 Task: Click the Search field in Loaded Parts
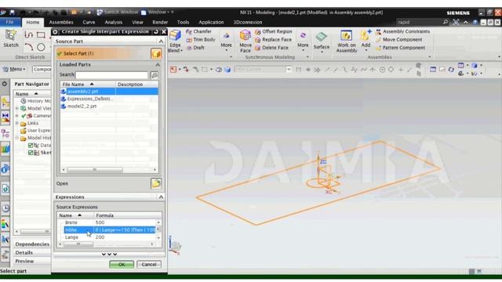click(111, 75)
